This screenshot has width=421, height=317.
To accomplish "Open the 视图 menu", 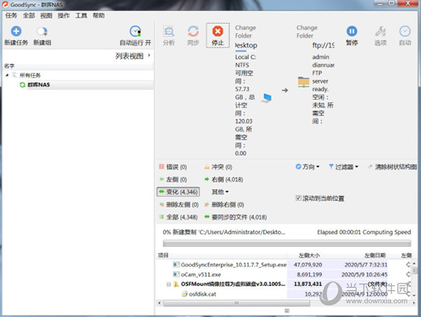I will pyautogui.click(x=46, y=15).
